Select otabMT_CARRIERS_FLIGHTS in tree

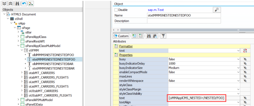49,77
